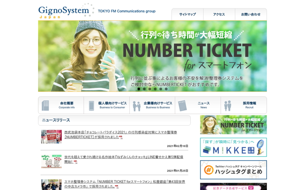The width and height of the screenshot is (305, 190).
Task: Open 松屋銀座 中古カメラ市 news link
Action: 125,184
